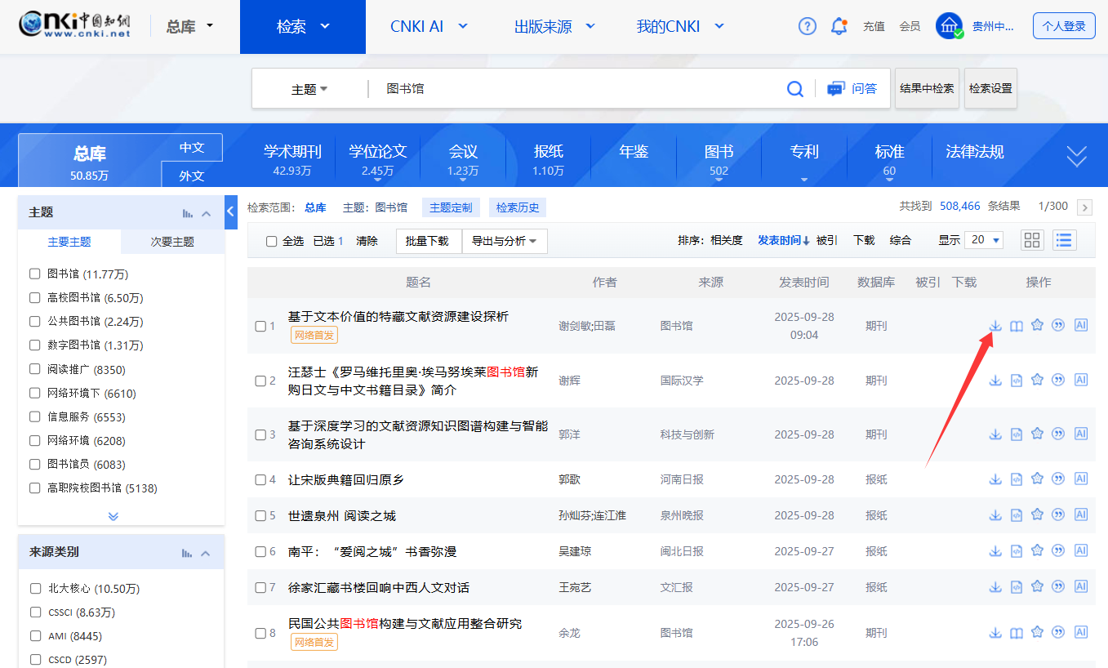Favorite result 2 with the star icon
Viewport: 1108px width, 668px height.
click(1037, 380)
